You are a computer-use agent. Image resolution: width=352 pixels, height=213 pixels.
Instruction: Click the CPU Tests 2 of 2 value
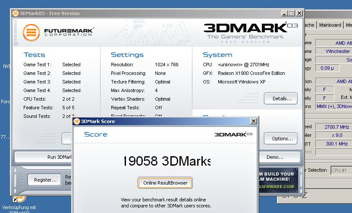68,99
